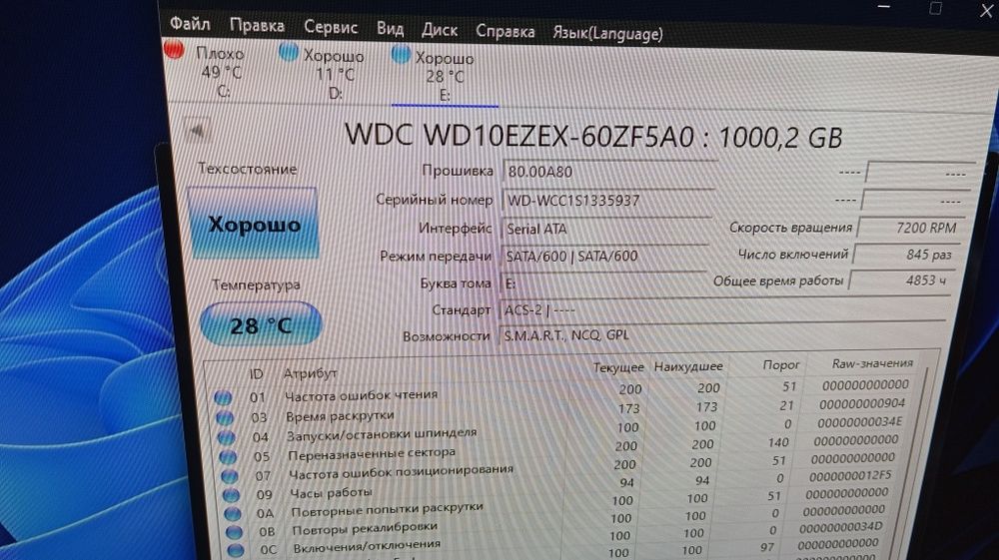Click raw value 00000000034E
Image resolution: width=999 pixels, height=560 pixels.
(x=859, y=421)
